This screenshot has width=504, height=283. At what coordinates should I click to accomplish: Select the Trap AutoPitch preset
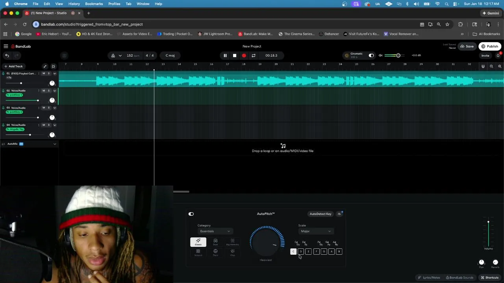(x=215, y=252)
